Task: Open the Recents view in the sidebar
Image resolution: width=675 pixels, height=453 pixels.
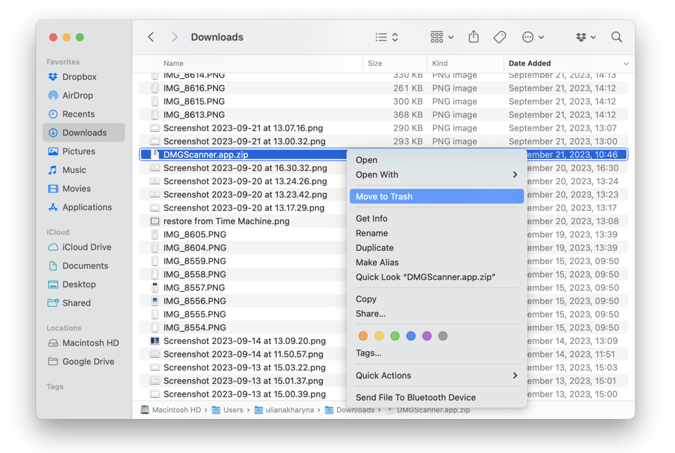Action: tap(77, 114)
